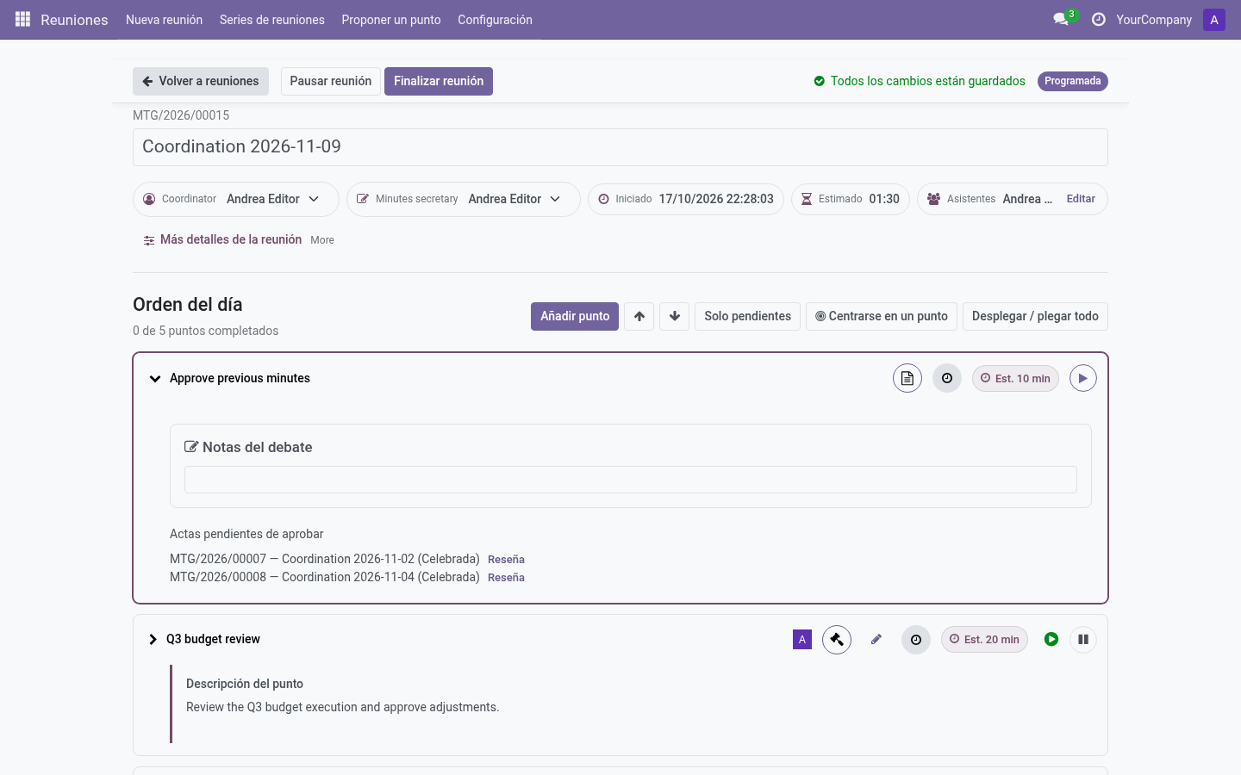
Task: Click the gavel decision icon on Q3 budget review
Action: 837,640
